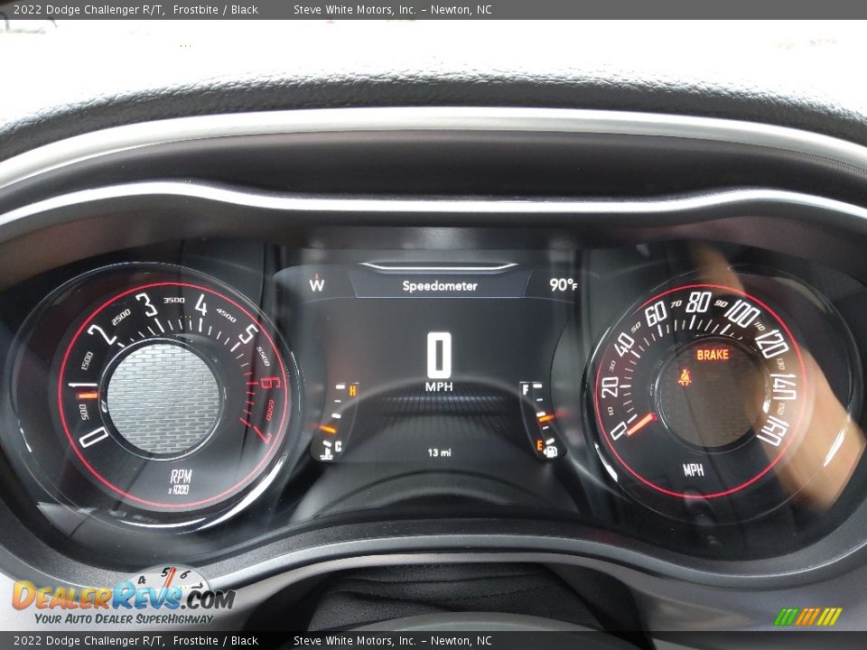Click the 4 on the tachometer
The width and height of the screenshot is (867, 650).
(x=200, y=305)
